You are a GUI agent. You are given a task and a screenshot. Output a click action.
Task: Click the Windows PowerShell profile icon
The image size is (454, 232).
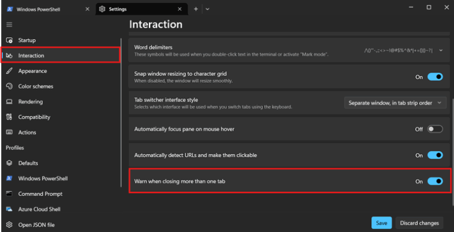point(9,178)
